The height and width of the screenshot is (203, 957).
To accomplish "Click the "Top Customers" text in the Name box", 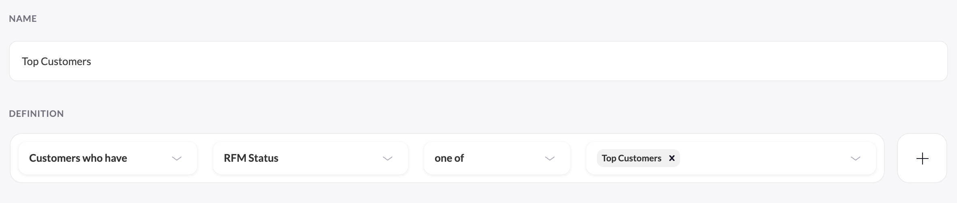I will pos(56,61).
